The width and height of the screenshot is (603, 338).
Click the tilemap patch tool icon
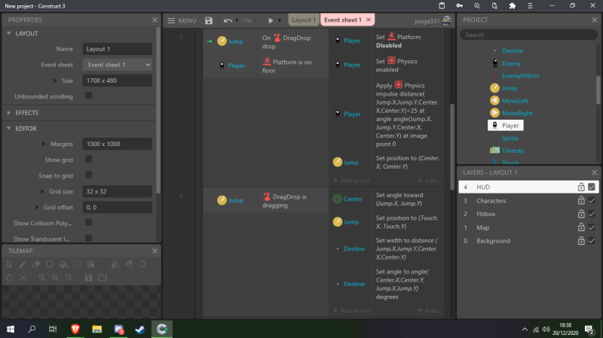tap(91, 264)
